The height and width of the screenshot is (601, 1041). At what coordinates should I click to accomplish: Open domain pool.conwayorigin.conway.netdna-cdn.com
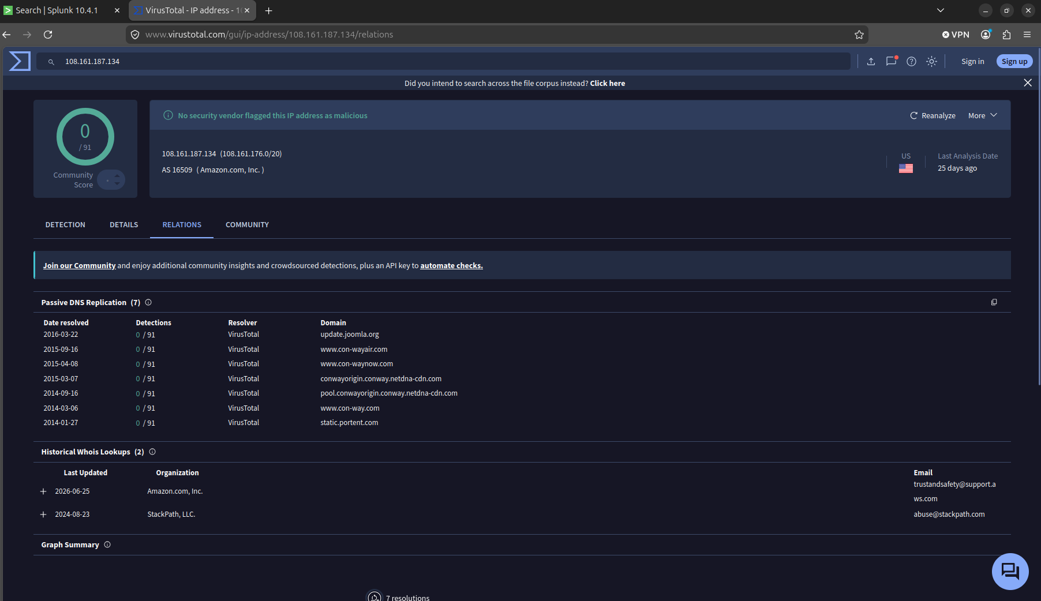pos(389,393)
